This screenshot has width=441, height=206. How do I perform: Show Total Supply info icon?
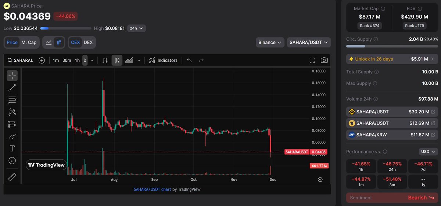point(377,72)
